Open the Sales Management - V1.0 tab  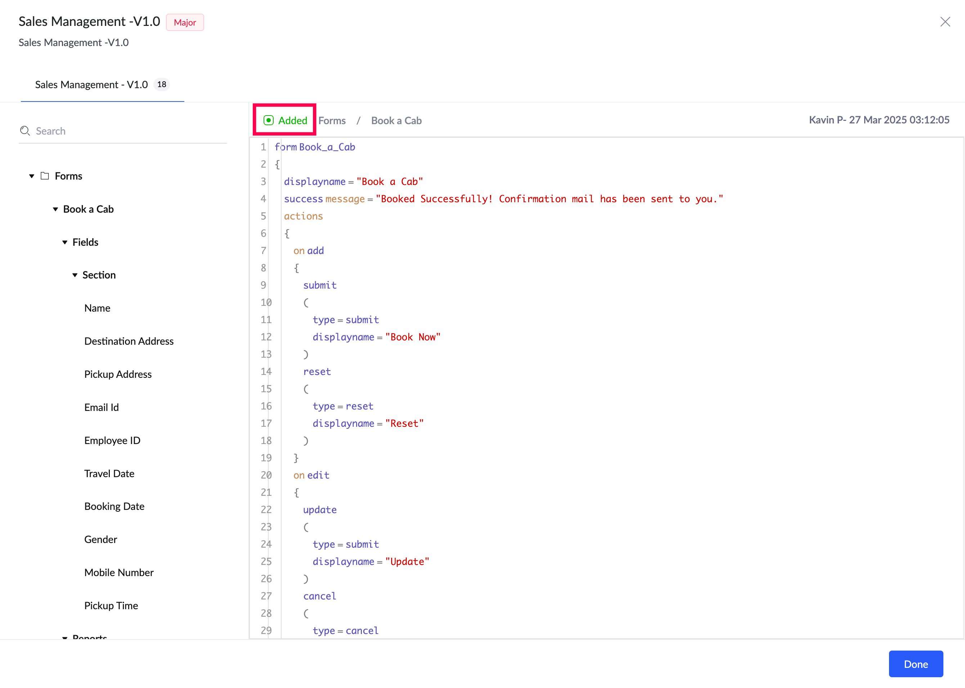coord(91,85)
